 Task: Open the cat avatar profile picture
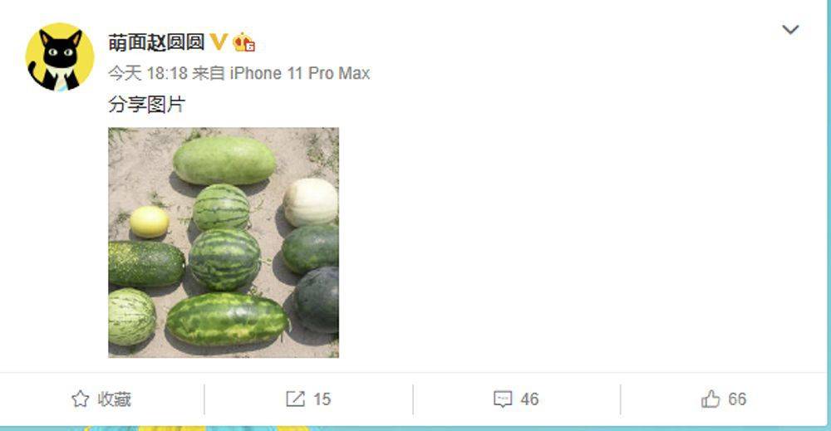pyautogui.click(x=60, y=57)
